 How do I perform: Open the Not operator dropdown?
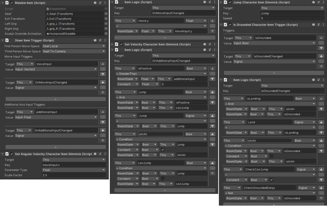[270, 193]
